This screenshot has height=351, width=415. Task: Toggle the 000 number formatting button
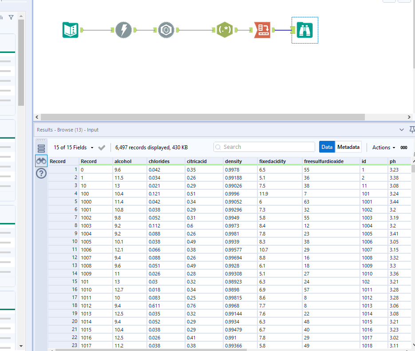pyautogui.click(x=403, y=148)
